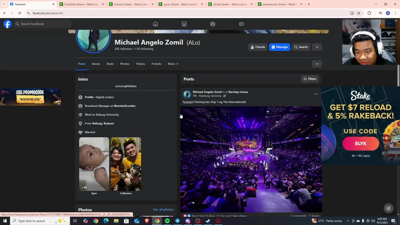The height and width of the screenshot is (225, 400).
Task: Open the Barclays Arena post photo
Action: [251, 159]
